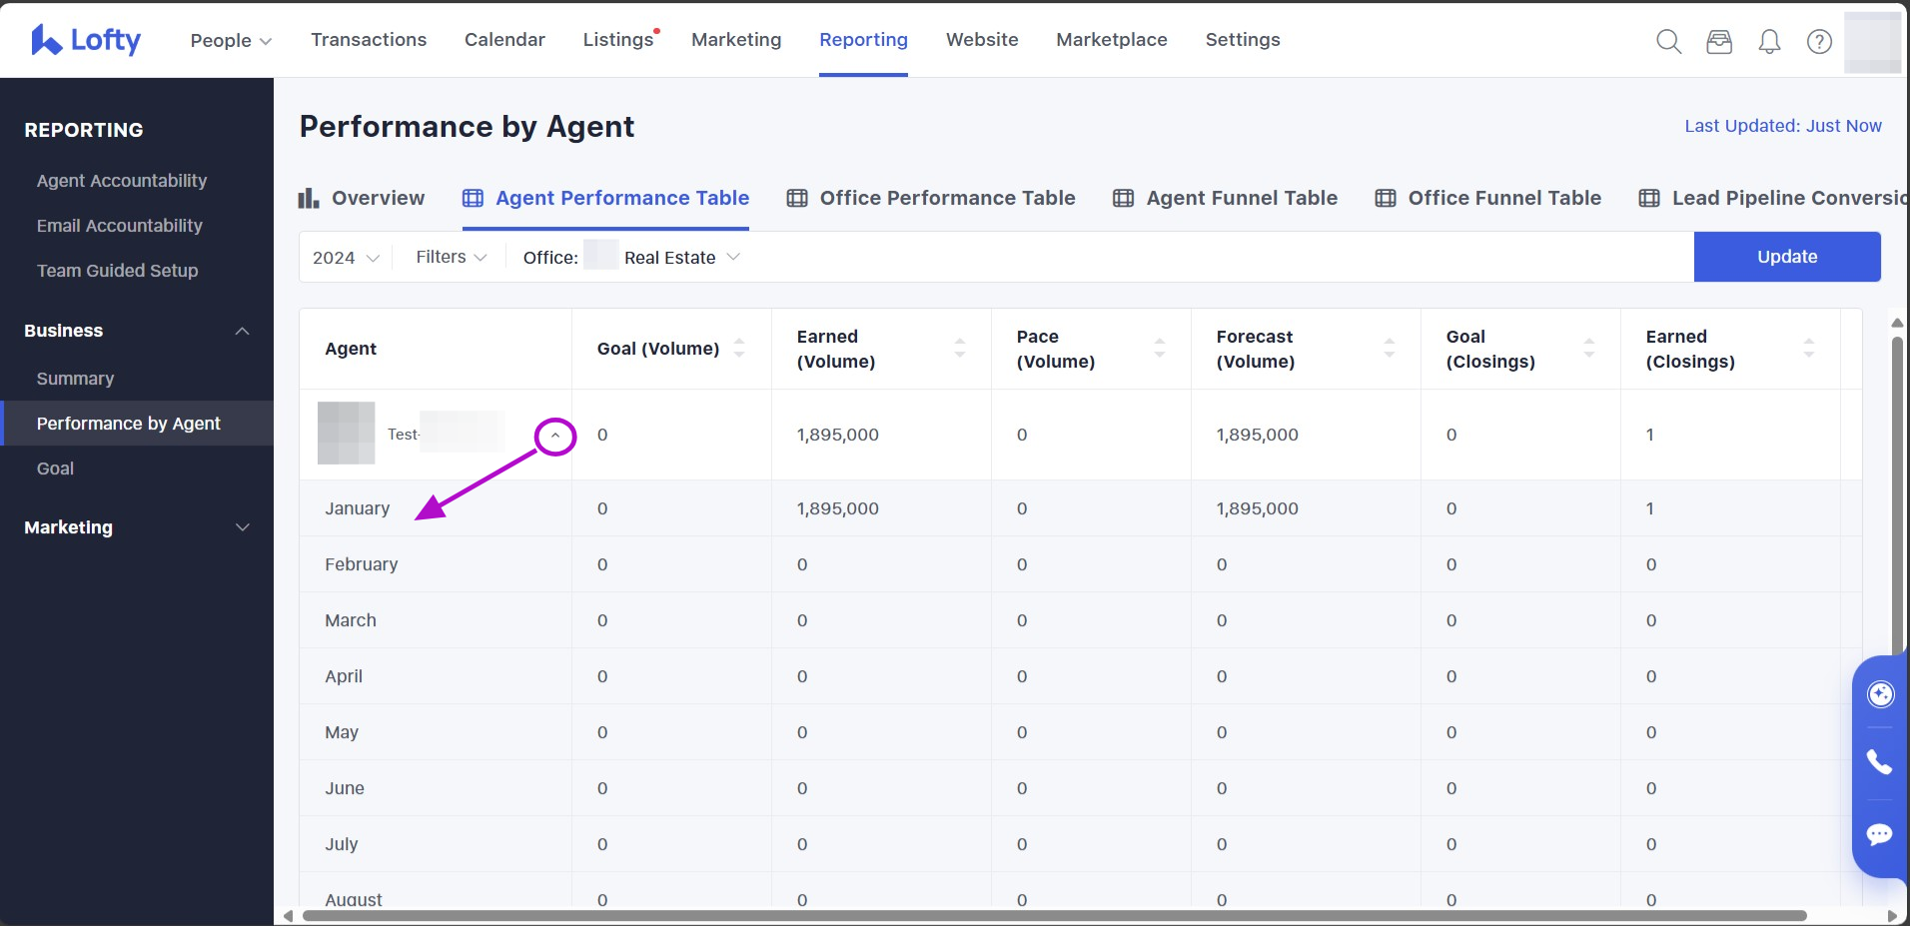The height and width of the screenshot is (926, 1910).
Task: Click the phone dialer floating icon
Action: pos(1880,762)
